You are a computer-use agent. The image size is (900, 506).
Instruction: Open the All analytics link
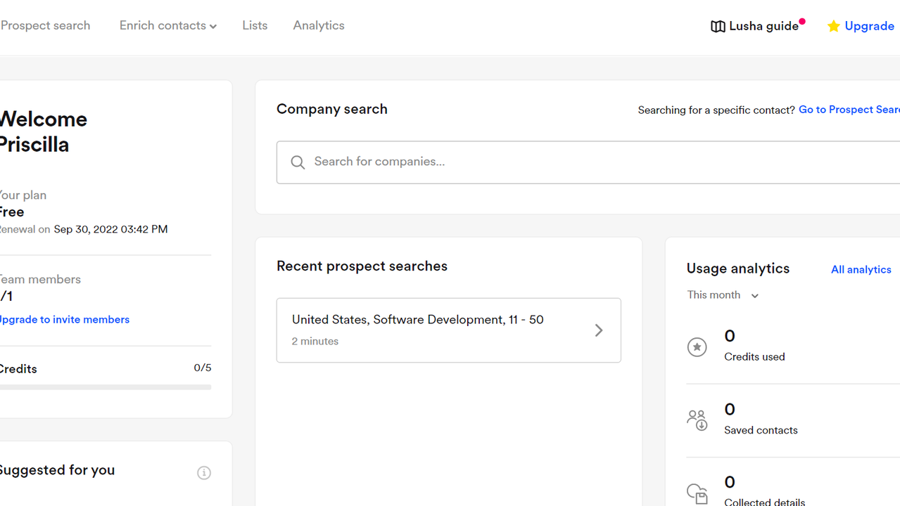click(861, 270)
